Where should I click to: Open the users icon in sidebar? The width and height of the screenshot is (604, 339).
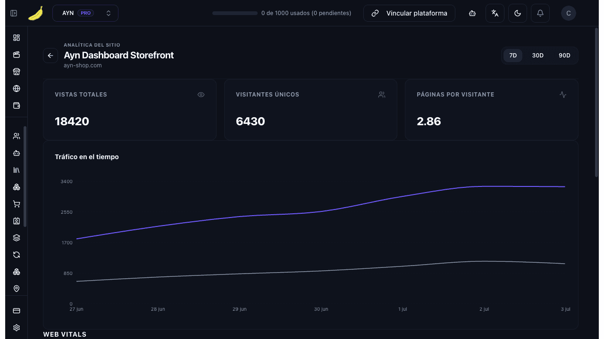tap(17, 136)
